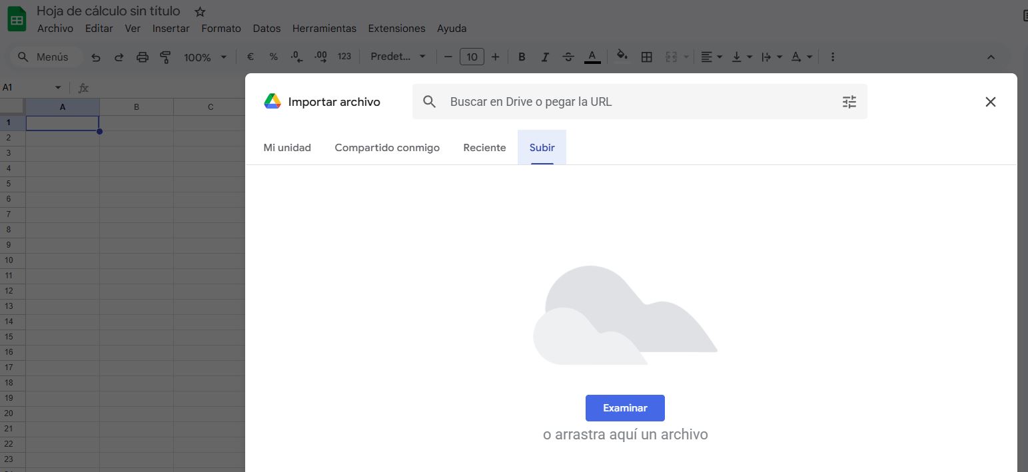
Task: Open the three-dot more options menu
Action: 833,57
